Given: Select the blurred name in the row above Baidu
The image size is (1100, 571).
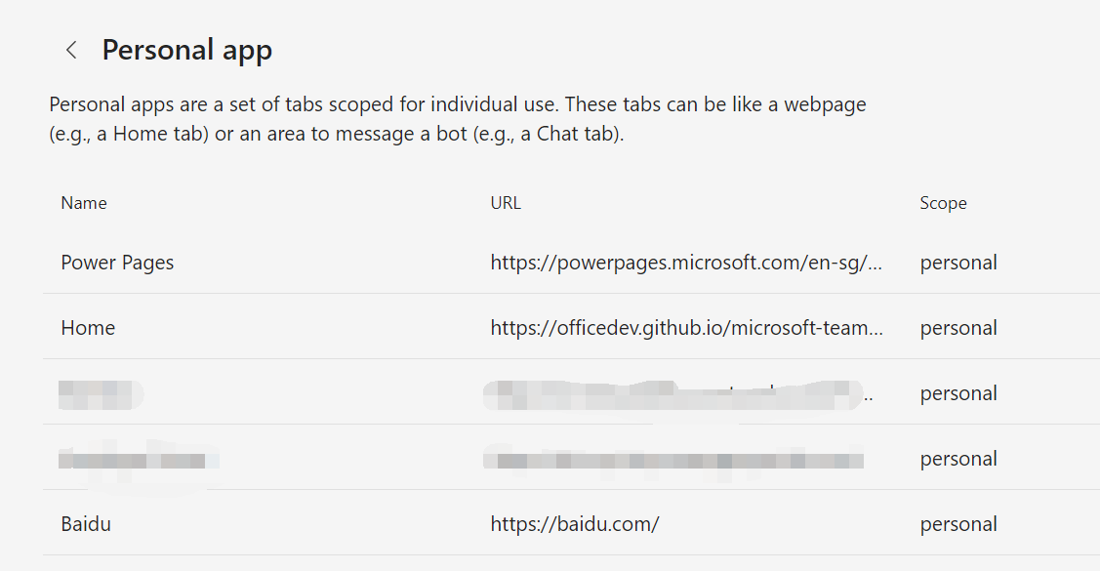Looking at the screenshot, I should click(x=137, y=459).
